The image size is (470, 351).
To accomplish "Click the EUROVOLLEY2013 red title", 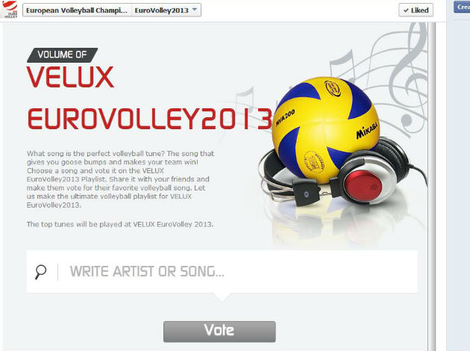I will coord(149,119).
